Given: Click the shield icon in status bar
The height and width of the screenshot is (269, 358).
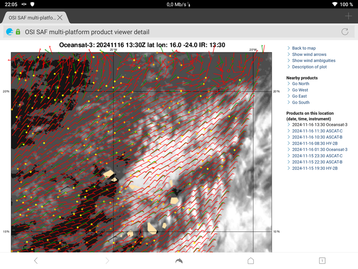Looking at the screenshot, I should (x=32, y=4).
